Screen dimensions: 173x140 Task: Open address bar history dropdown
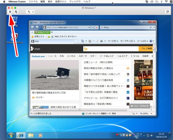pyautogui.click(x=89, y=27)
